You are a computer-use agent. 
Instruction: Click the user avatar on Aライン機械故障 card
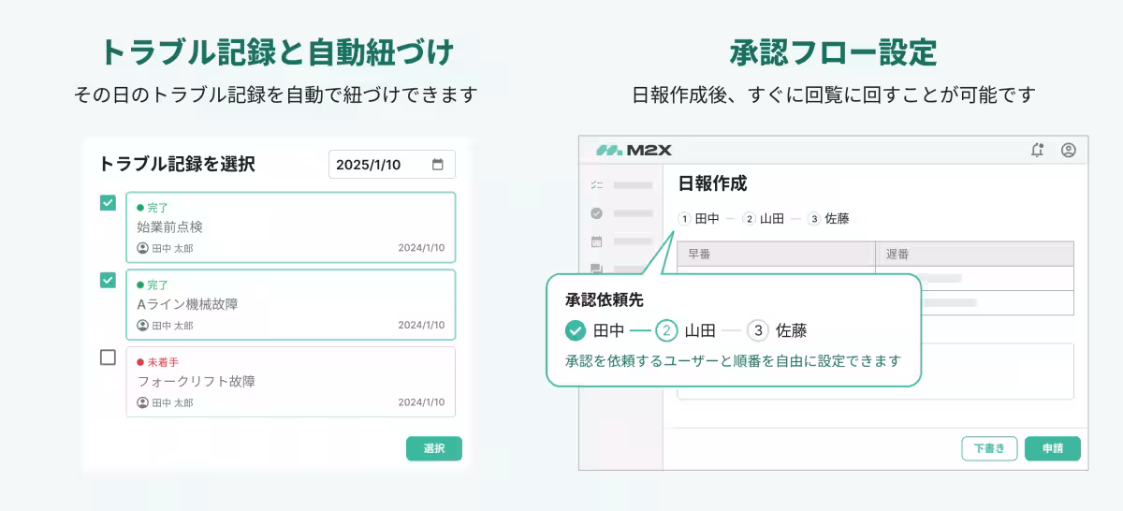(x=143, y=325)
